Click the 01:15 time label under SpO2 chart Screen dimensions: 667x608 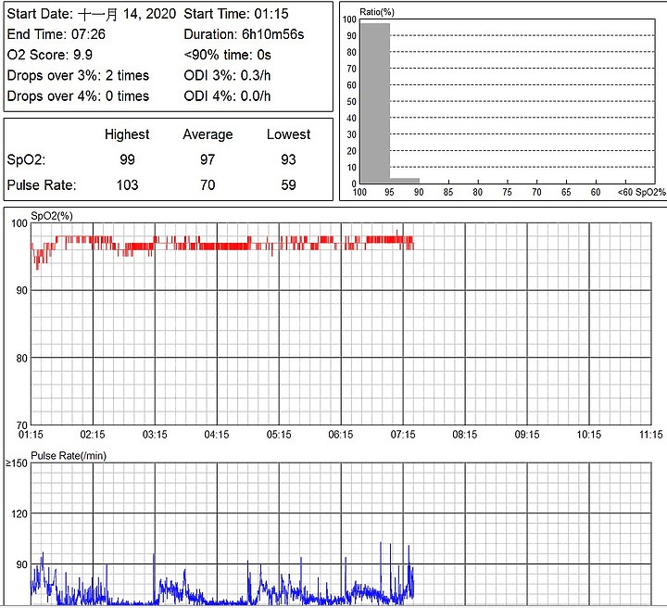[31, 435]
